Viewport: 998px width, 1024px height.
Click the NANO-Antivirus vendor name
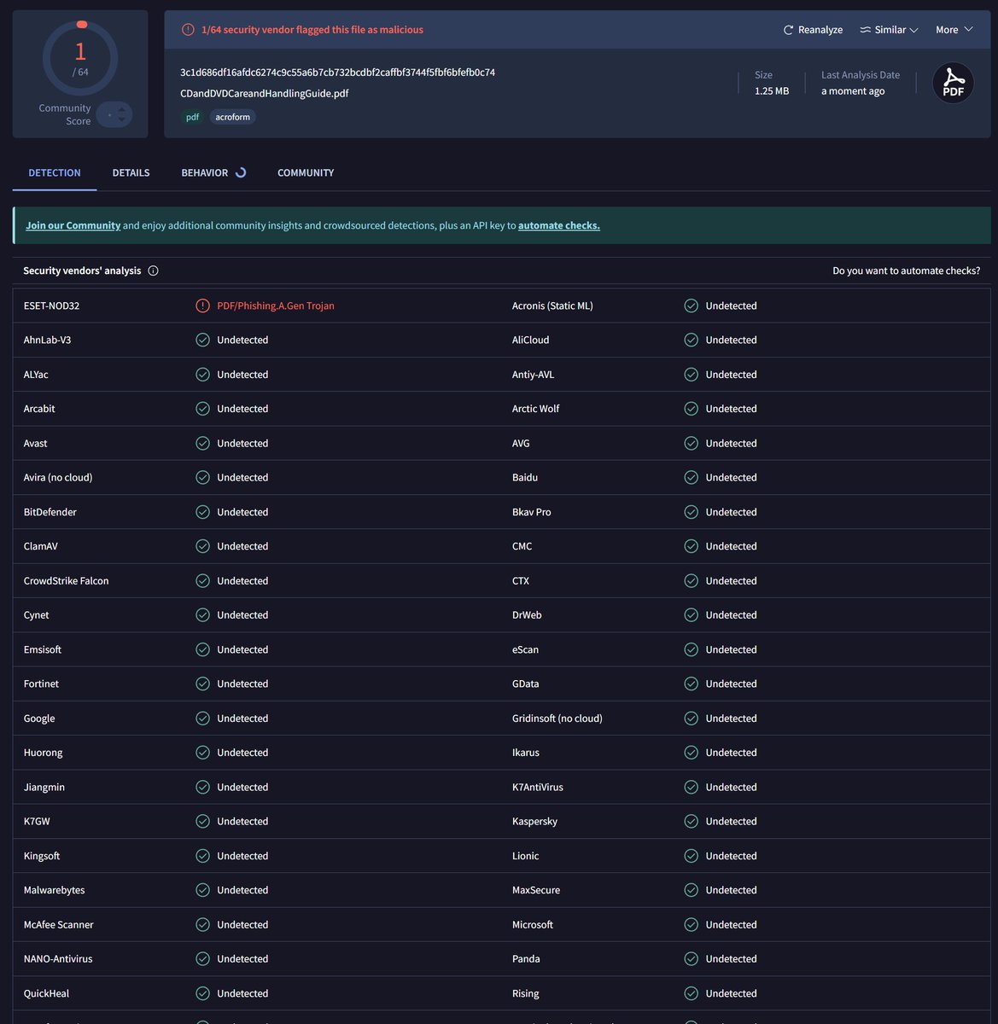(58, 958)
